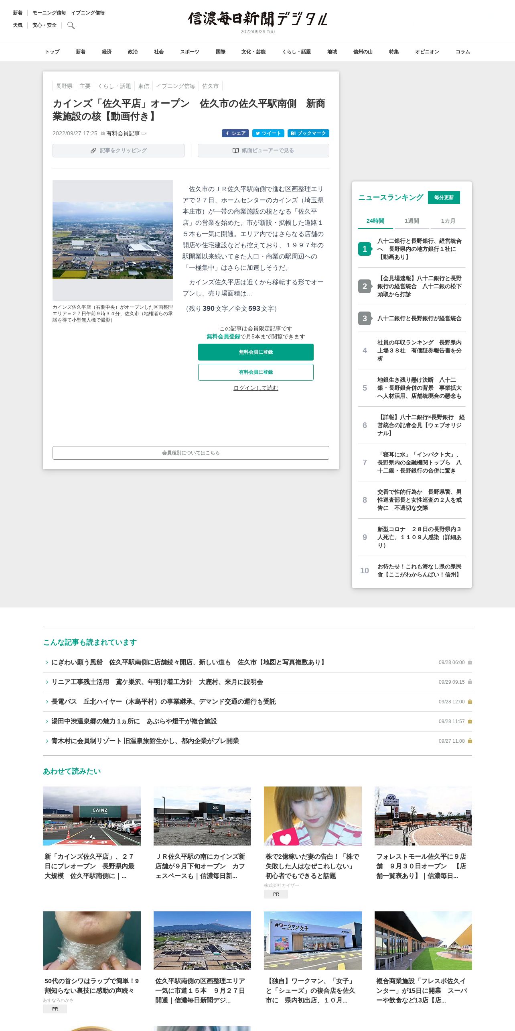This screenshot has width=515, height=1031.
Task: Open the search magnifier icon
Action: click(x=71, y=25)
